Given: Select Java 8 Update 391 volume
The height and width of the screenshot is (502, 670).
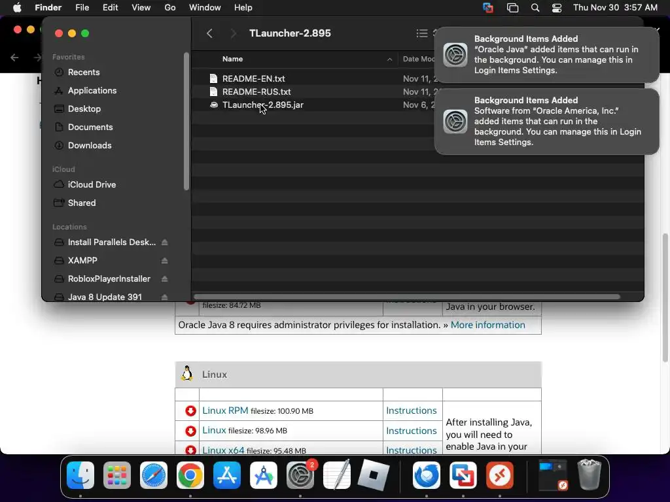Looking at the screenshot, I should pyautogui.click(x=105, y=297).
